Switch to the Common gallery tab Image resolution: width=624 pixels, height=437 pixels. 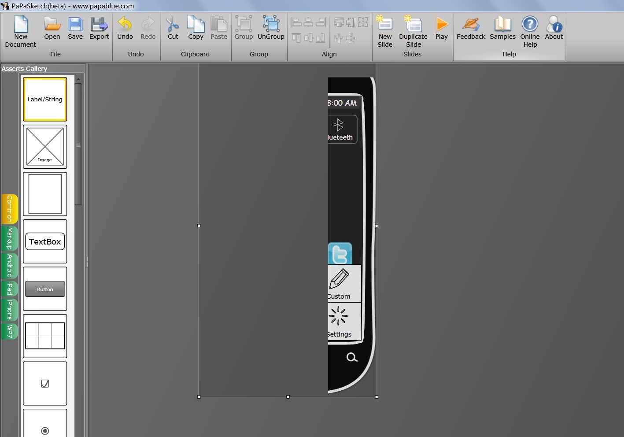pos(10,209)
